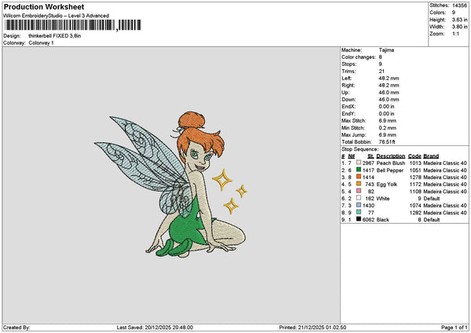Click the 'Peach Blush' description text
The image size is (471, 333).
(390, 163)
